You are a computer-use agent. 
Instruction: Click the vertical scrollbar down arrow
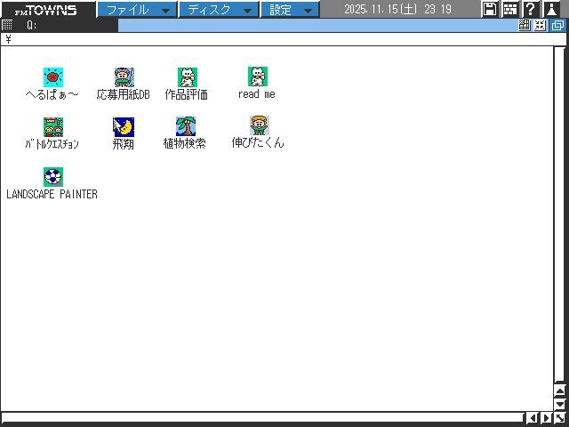pyautogui.click(x=560, y=404)
